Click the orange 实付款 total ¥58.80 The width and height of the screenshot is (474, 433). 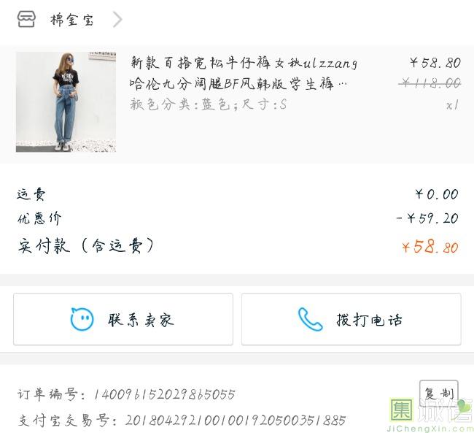coord(430,247)
